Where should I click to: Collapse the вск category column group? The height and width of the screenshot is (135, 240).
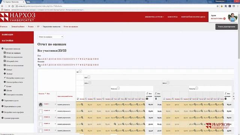tap(89, 77)
